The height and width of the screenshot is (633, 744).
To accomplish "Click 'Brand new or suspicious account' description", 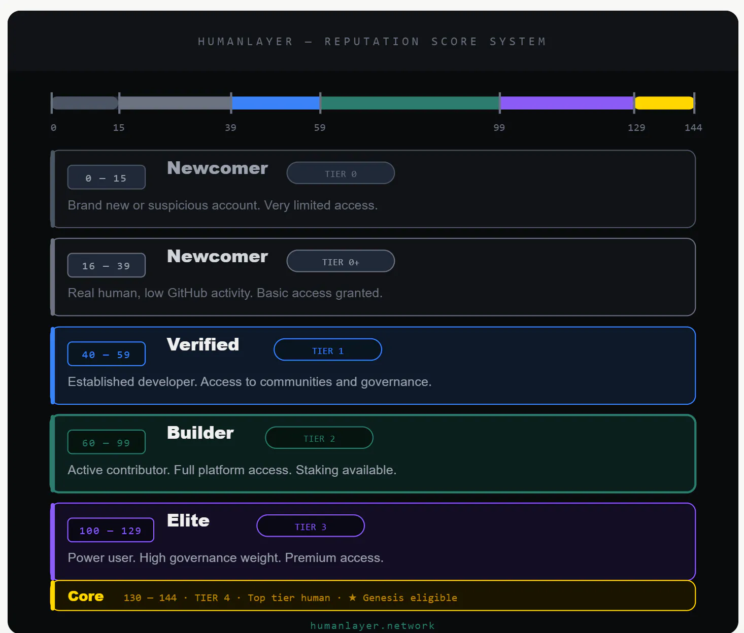I will [x=223, y=205].
